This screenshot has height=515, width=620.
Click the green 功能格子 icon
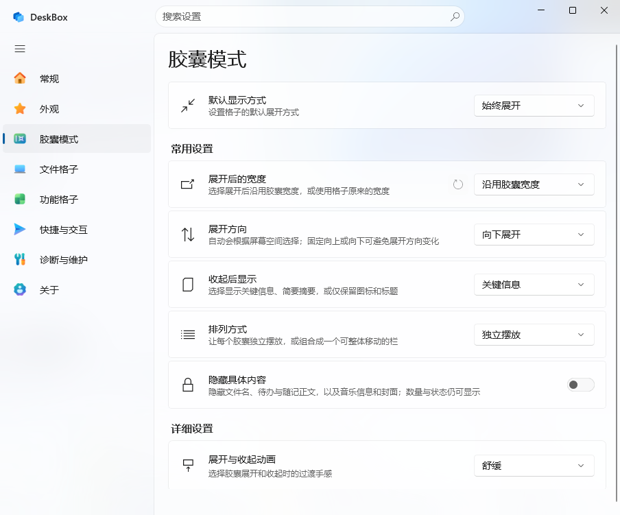point(20,199)
